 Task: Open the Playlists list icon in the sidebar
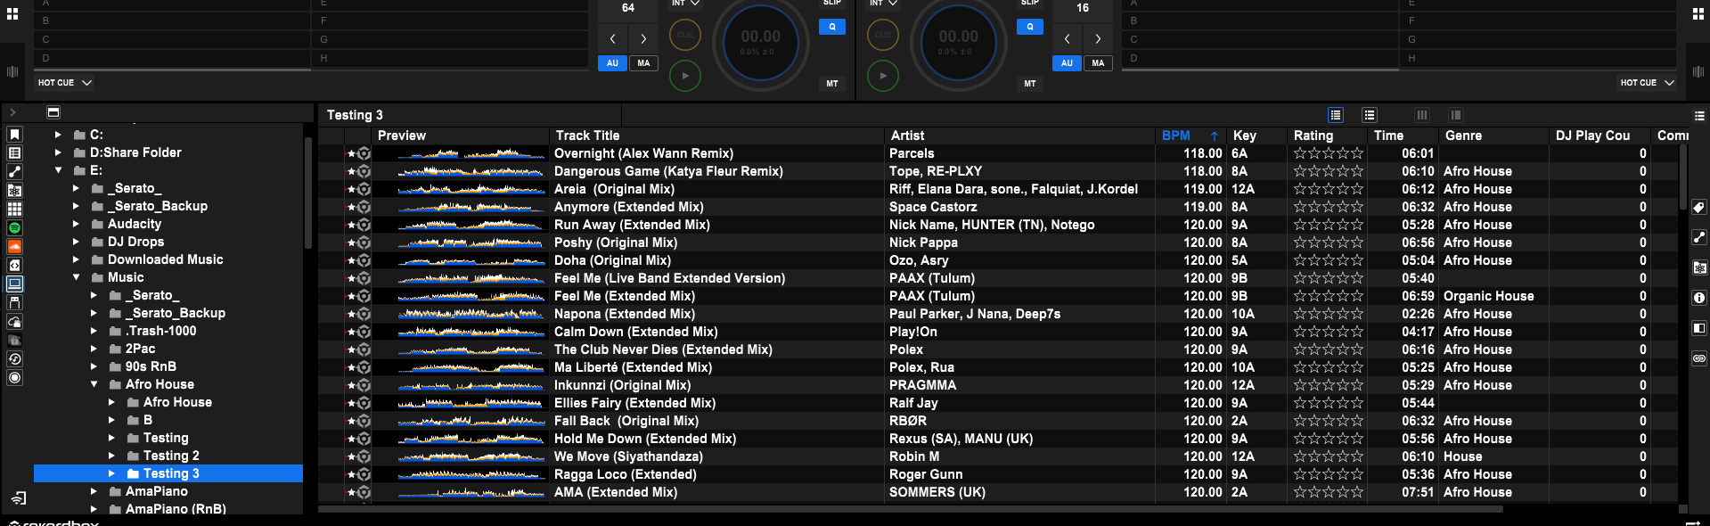click(x=14, y=153)
